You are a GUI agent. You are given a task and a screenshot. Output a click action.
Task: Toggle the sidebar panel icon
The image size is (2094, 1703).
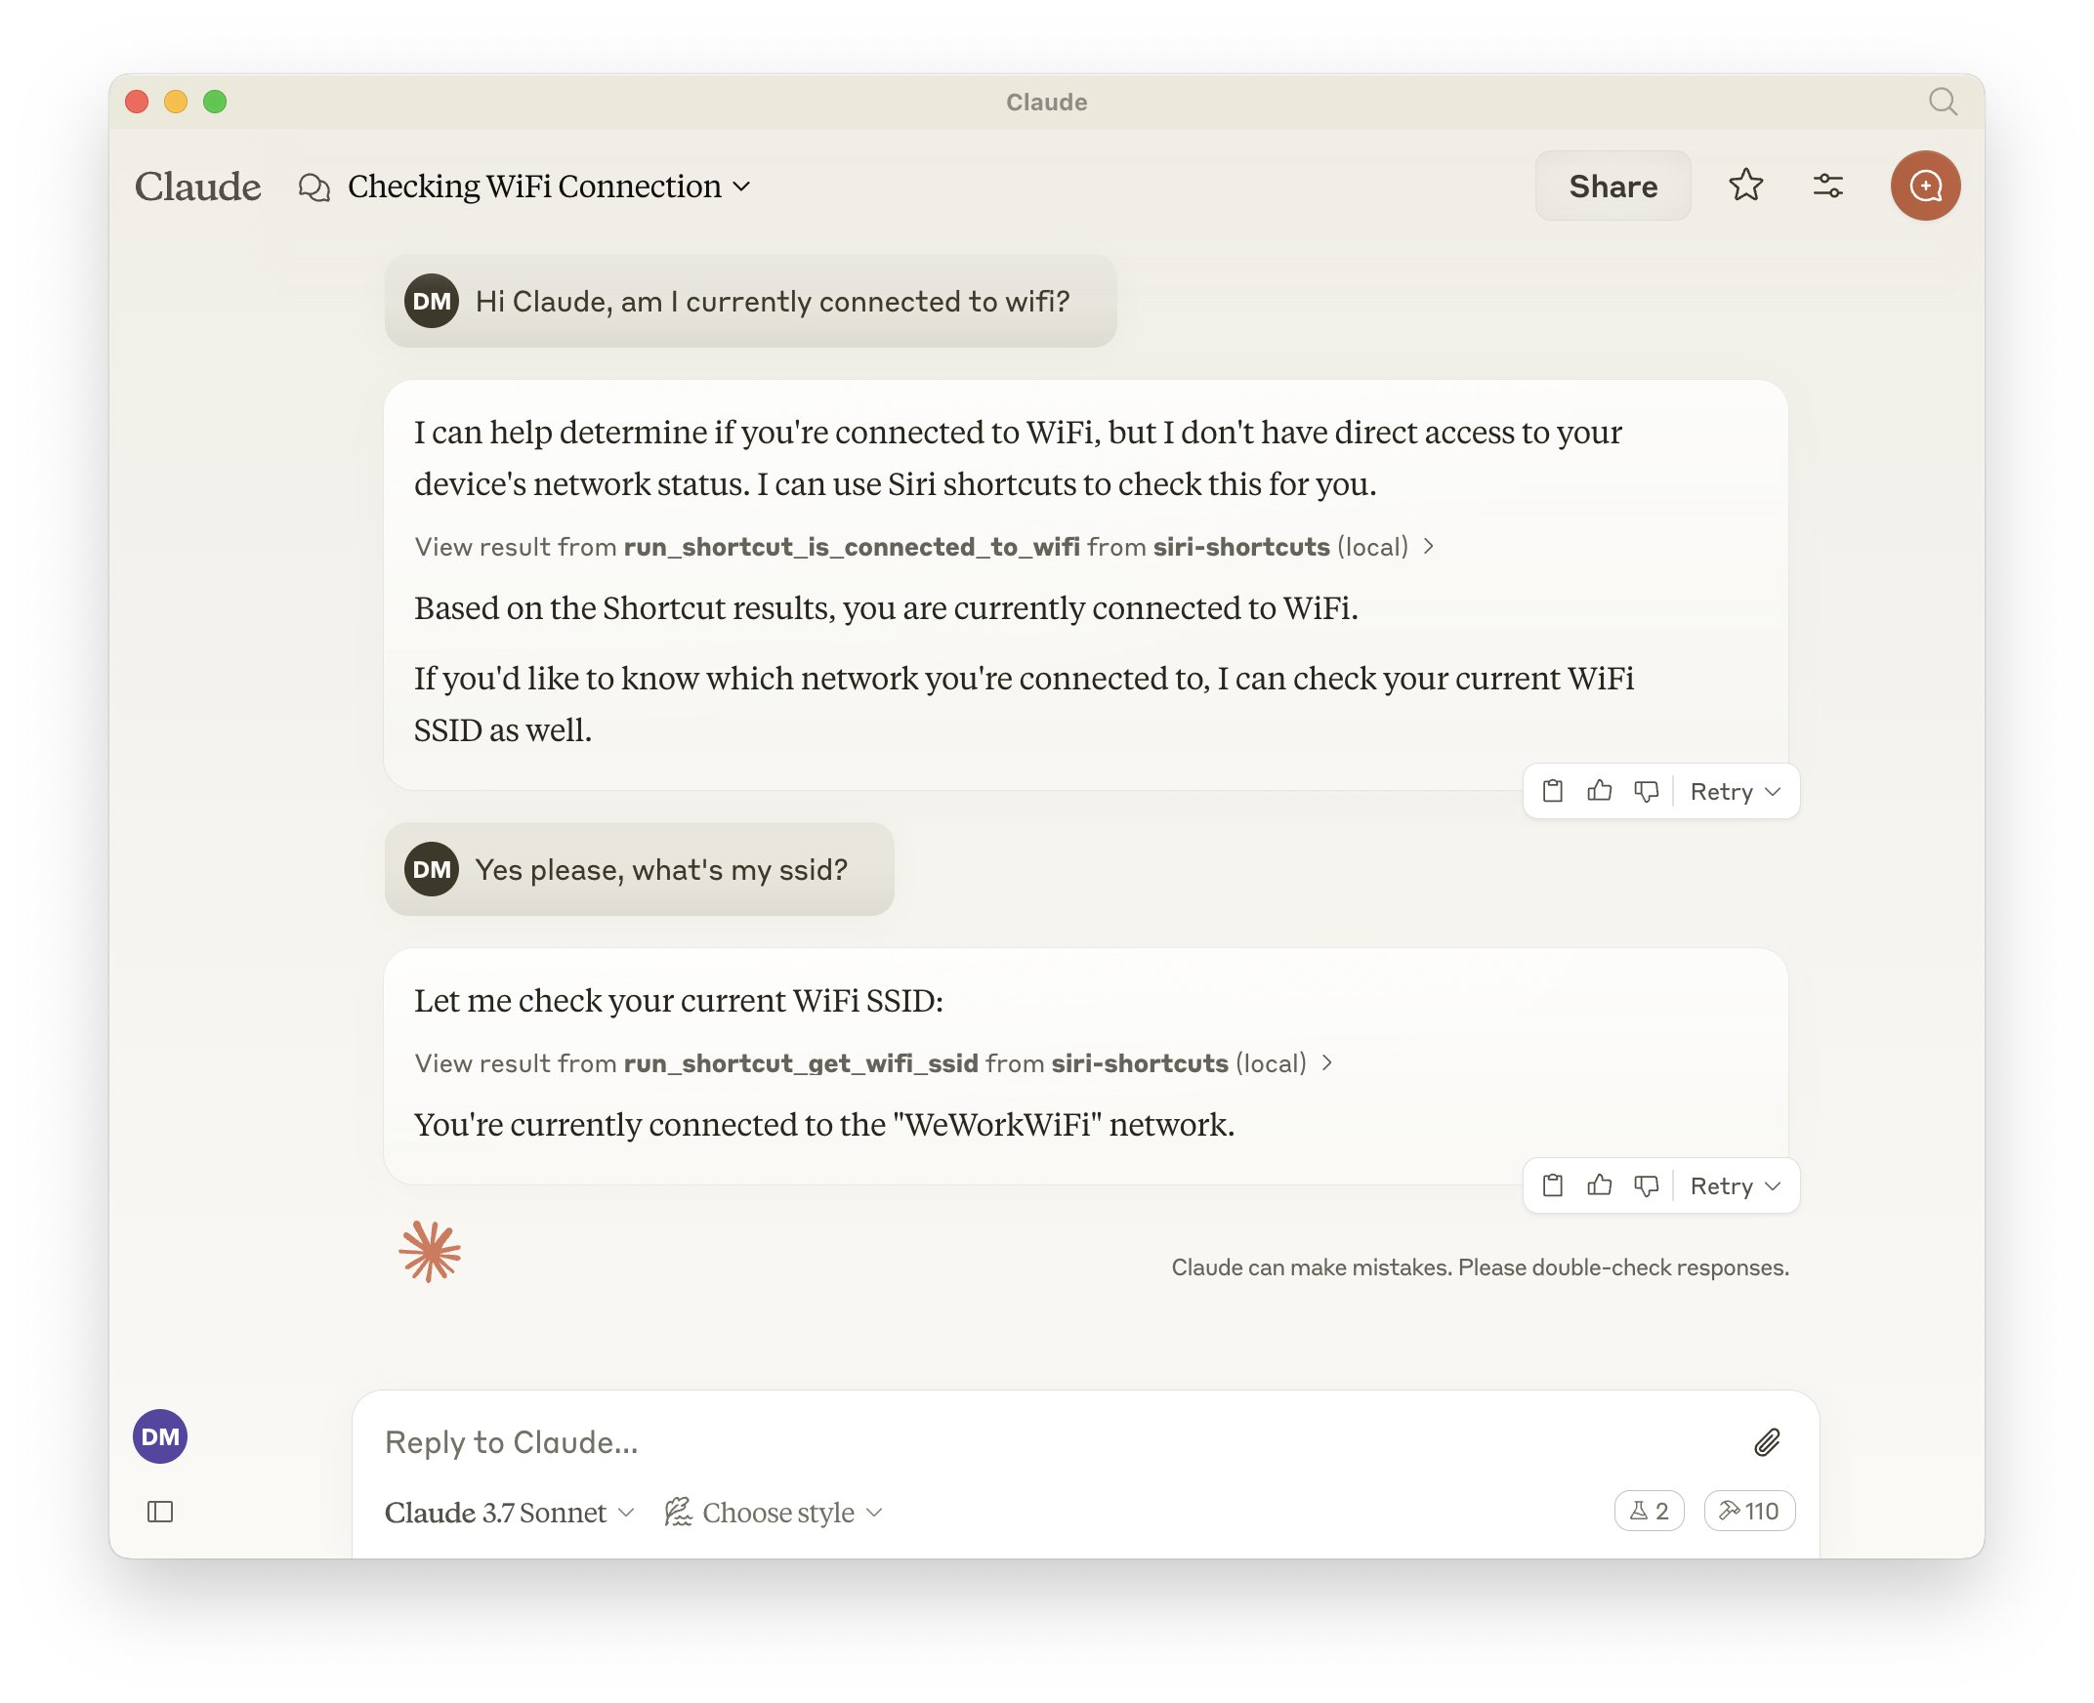(160, 1512)
